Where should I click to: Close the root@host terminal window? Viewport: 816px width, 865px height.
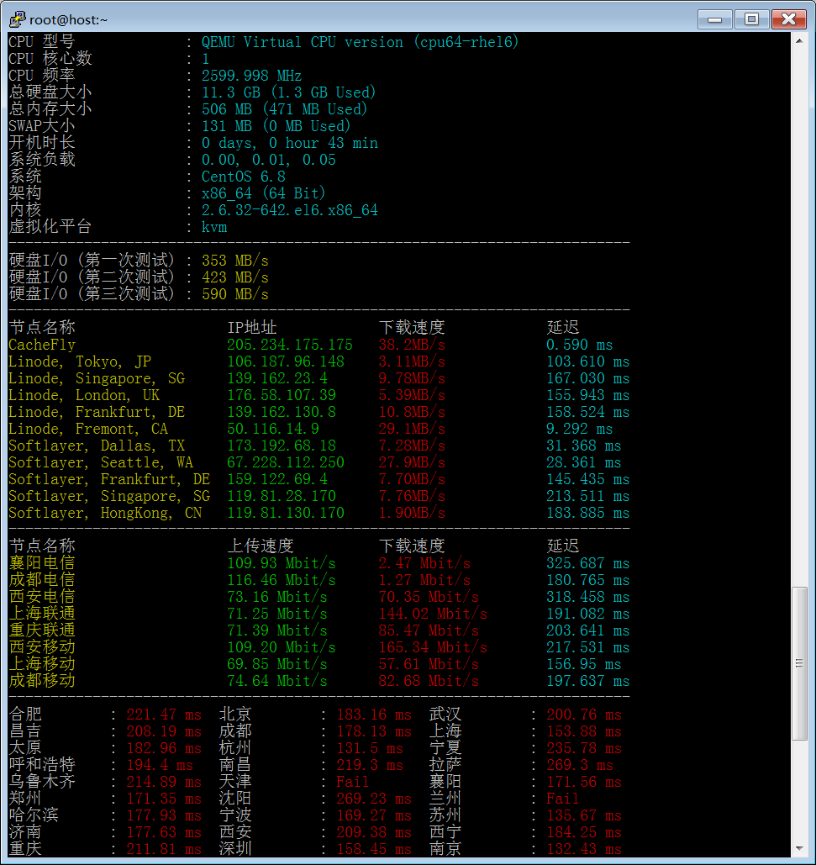point(788,18)
